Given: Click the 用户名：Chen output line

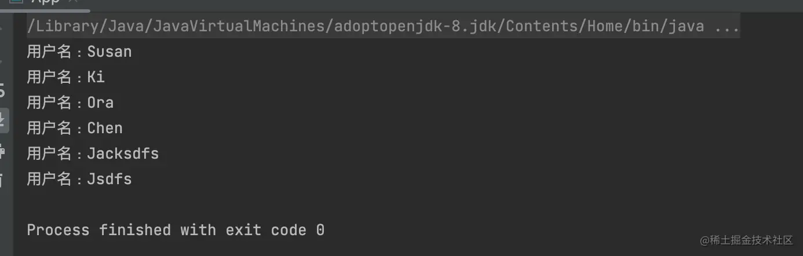Looking at the screenshot, I should click(75, 128).
